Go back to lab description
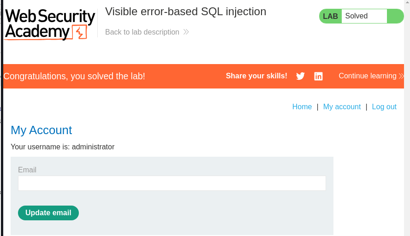410x236 pixels. [142, 32]
